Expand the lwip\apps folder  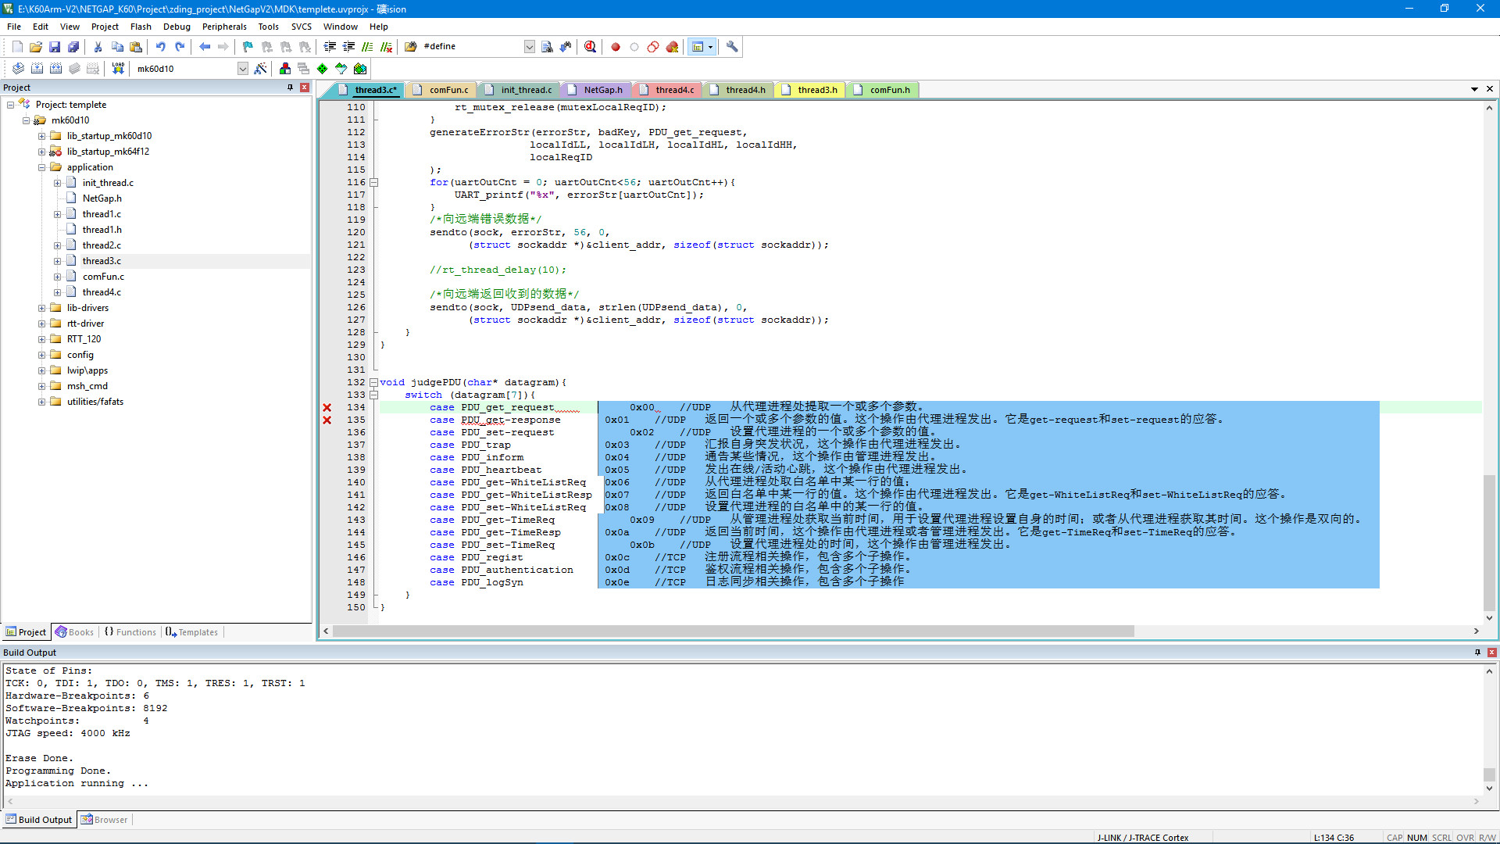click(42, 370)
